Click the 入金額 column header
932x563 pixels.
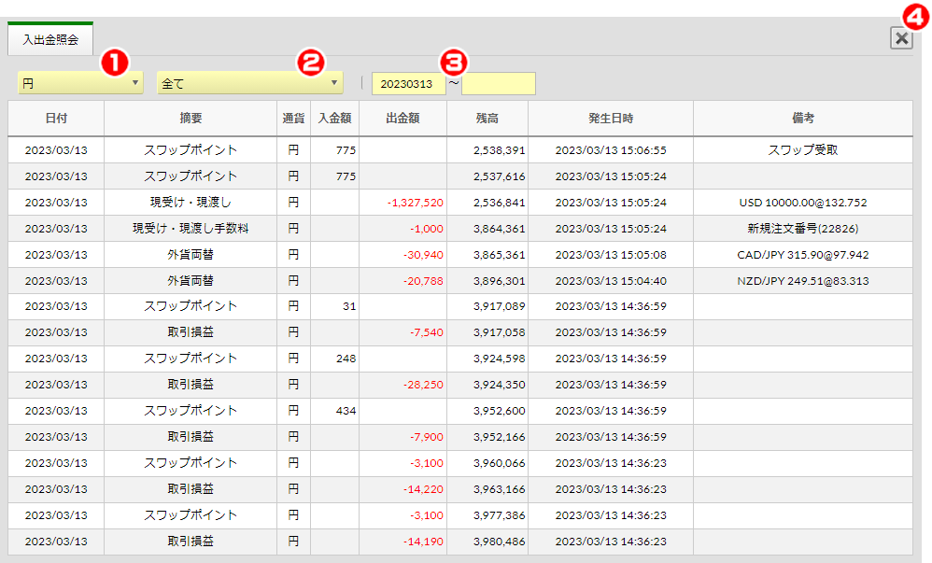pos(334,119)
